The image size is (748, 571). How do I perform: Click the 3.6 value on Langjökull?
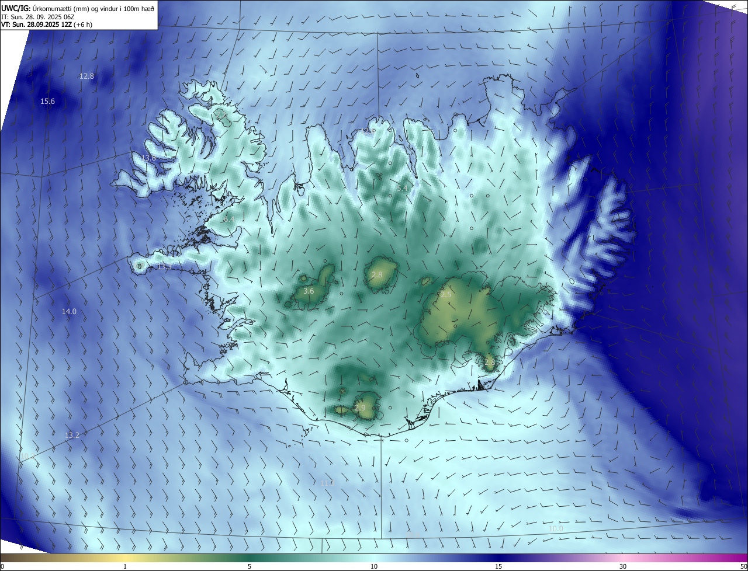pyautogui.click(x=309, y=291)
